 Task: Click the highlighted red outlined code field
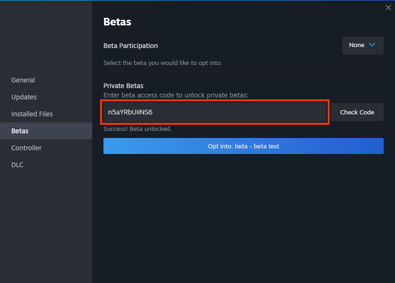tap(215, 112)
